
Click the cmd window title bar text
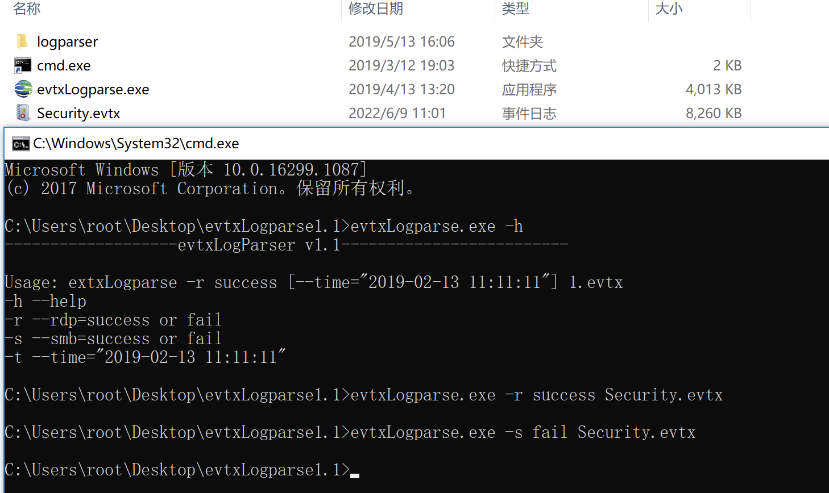pos(136,144)
